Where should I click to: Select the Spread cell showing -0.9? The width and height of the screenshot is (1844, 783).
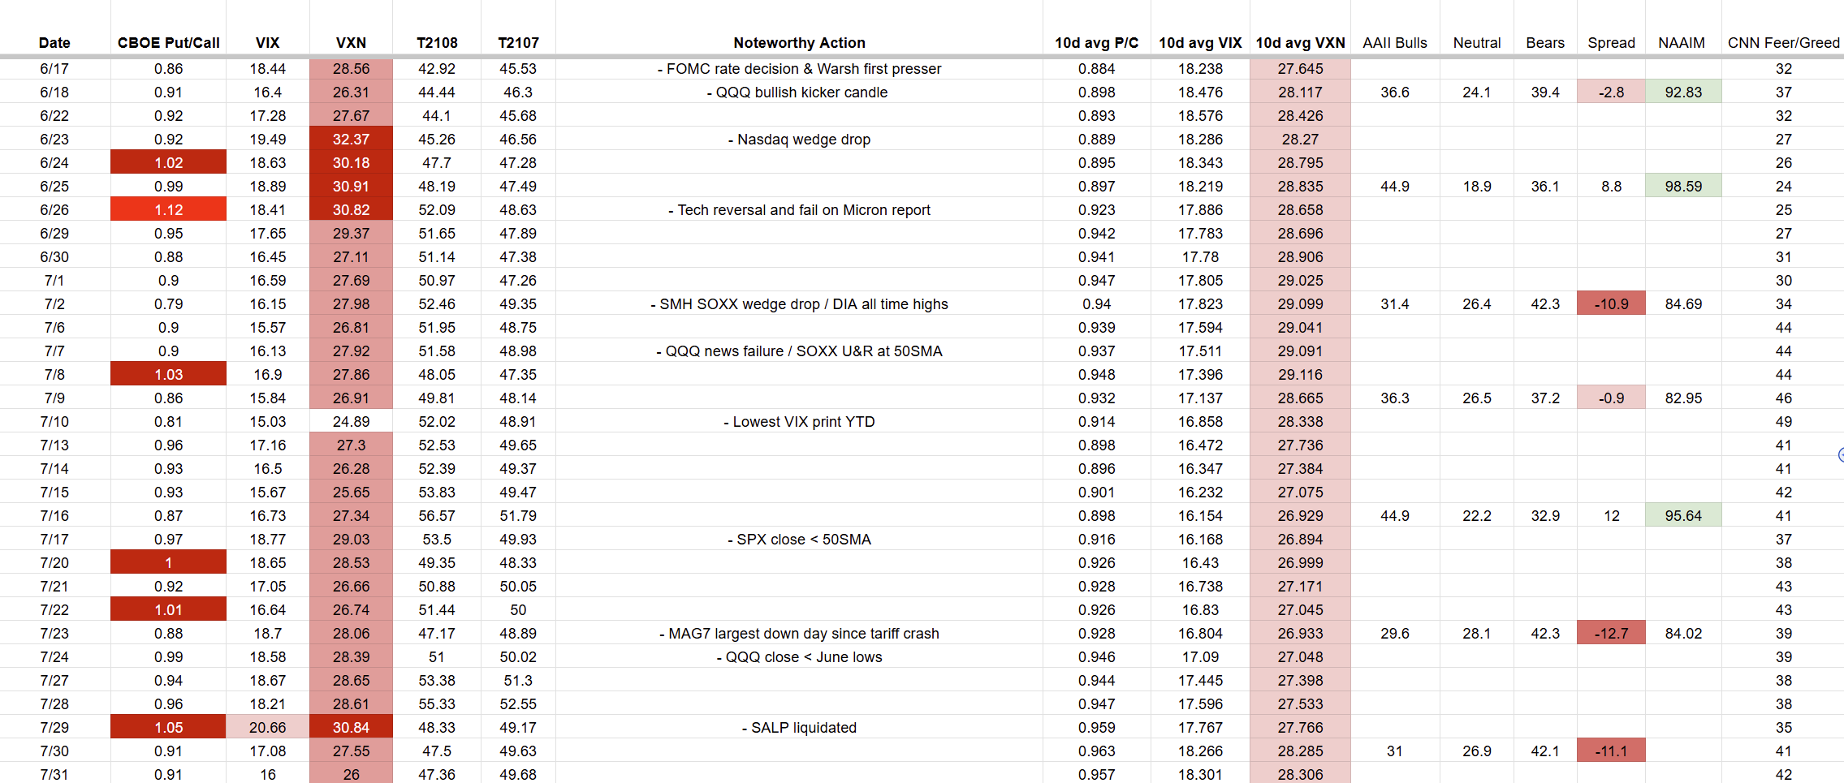point(1611,398)
